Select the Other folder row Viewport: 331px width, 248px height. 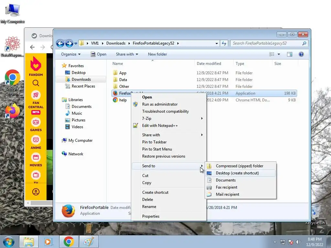point(204,87)
